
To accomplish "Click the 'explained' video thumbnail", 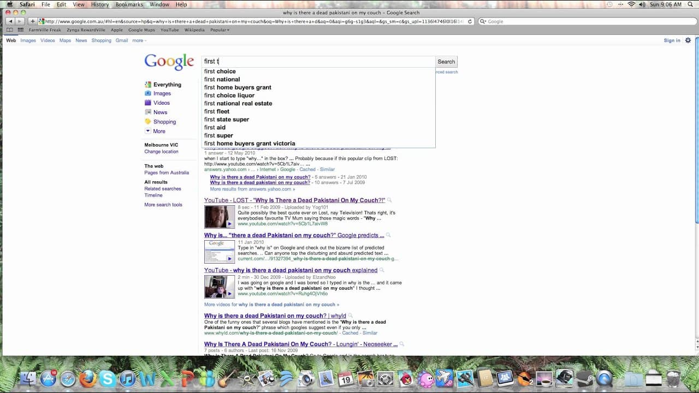I will (x=220, y=287).
